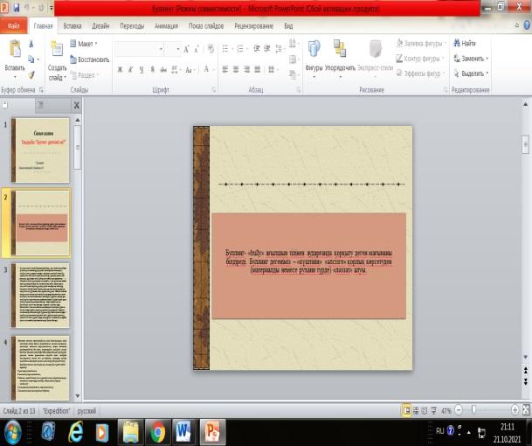Click Создать слайд to add a slide
Image resolution: width=532 pixels, height=446 pixels.
pyautogui.click(x=57, y=51)
